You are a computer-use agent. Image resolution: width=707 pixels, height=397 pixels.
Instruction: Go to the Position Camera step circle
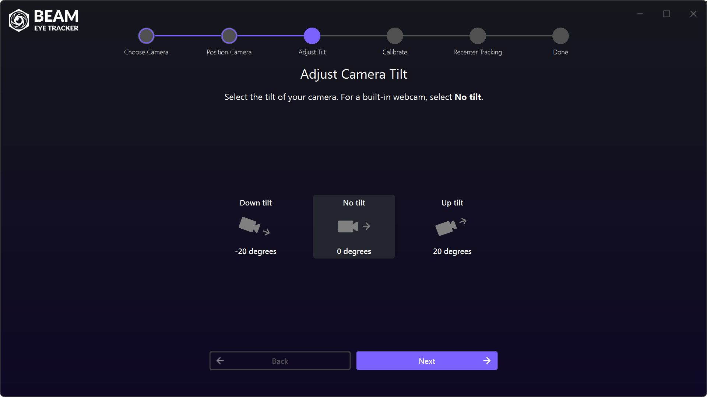point(229,36)
